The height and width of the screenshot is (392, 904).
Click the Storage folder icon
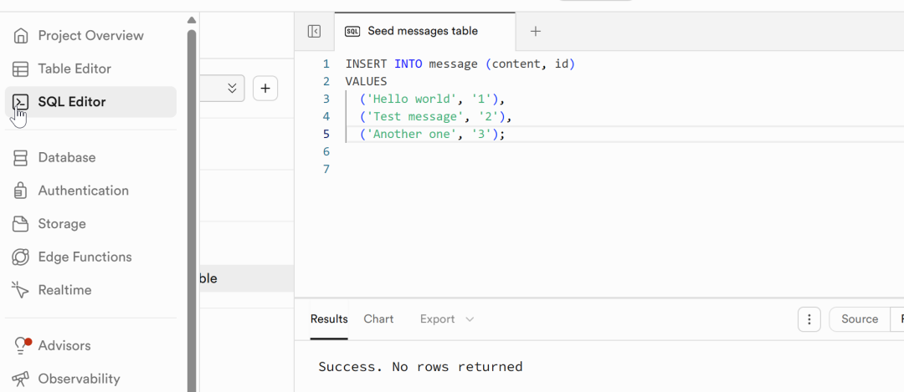point(21,224)
